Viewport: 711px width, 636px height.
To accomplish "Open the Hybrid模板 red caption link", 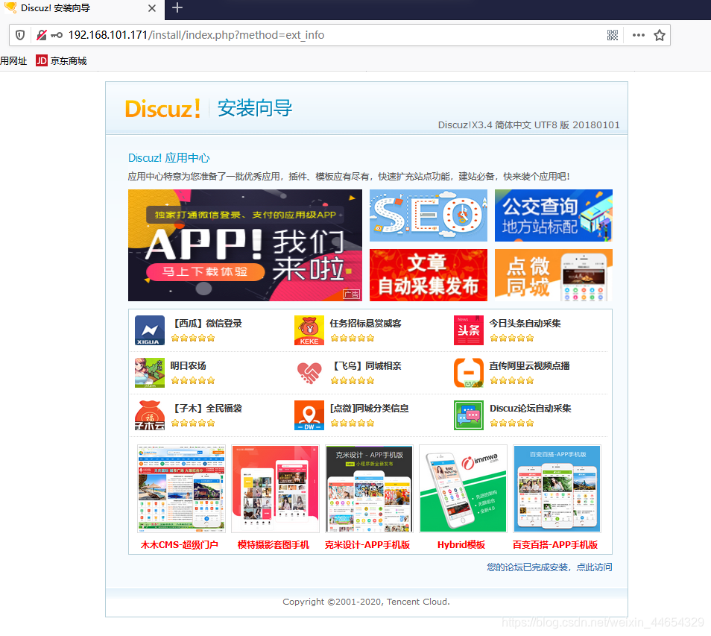I will coord(461,545).
